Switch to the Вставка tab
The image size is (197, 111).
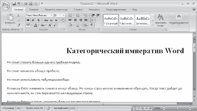pos(34,9)
